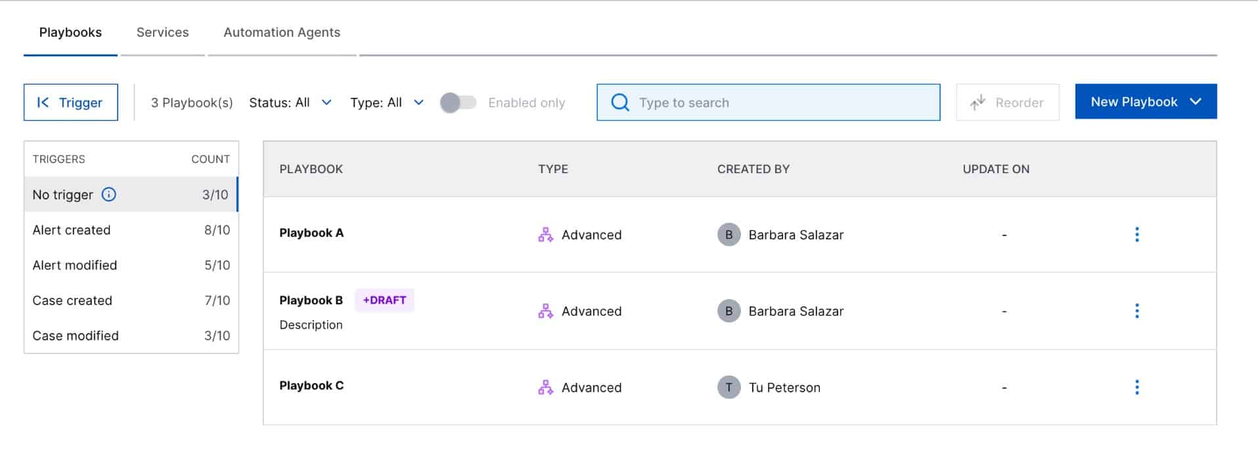This screenshot has height=463, width=1258.
Task: Expand the New Playbook dropdown button
Action: click(1146, 102)
